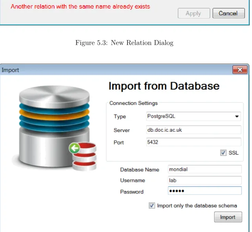Click the 'Import' window title text
This screenshot has height=232, width=252.
pyautogui.click(x=10, y=70)
